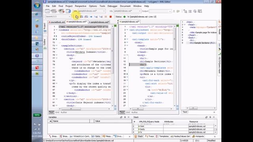Open the Templates tab

point(162,136)
